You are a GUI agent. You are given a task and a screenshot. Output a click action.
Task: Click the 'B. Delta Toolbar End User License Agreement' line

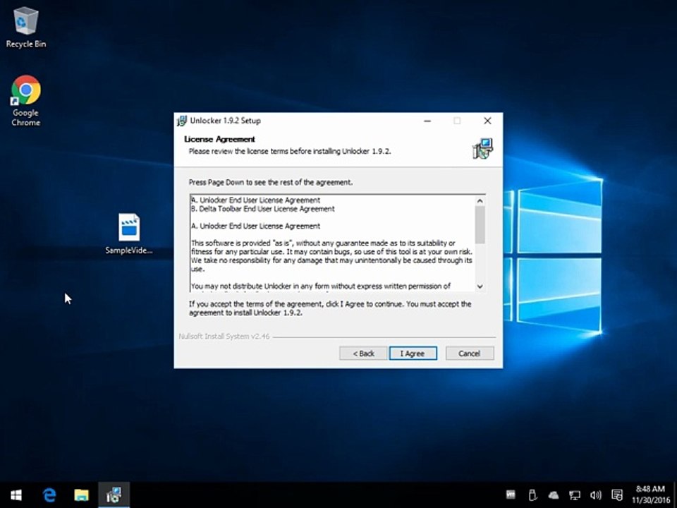click(x=262, y=209)
